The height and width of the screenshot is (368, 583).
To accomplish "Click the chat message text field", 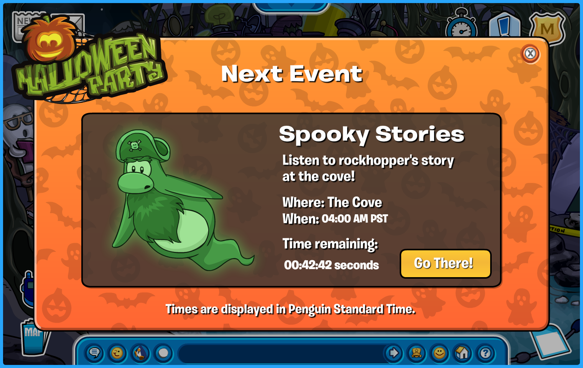I will (282, 353).
